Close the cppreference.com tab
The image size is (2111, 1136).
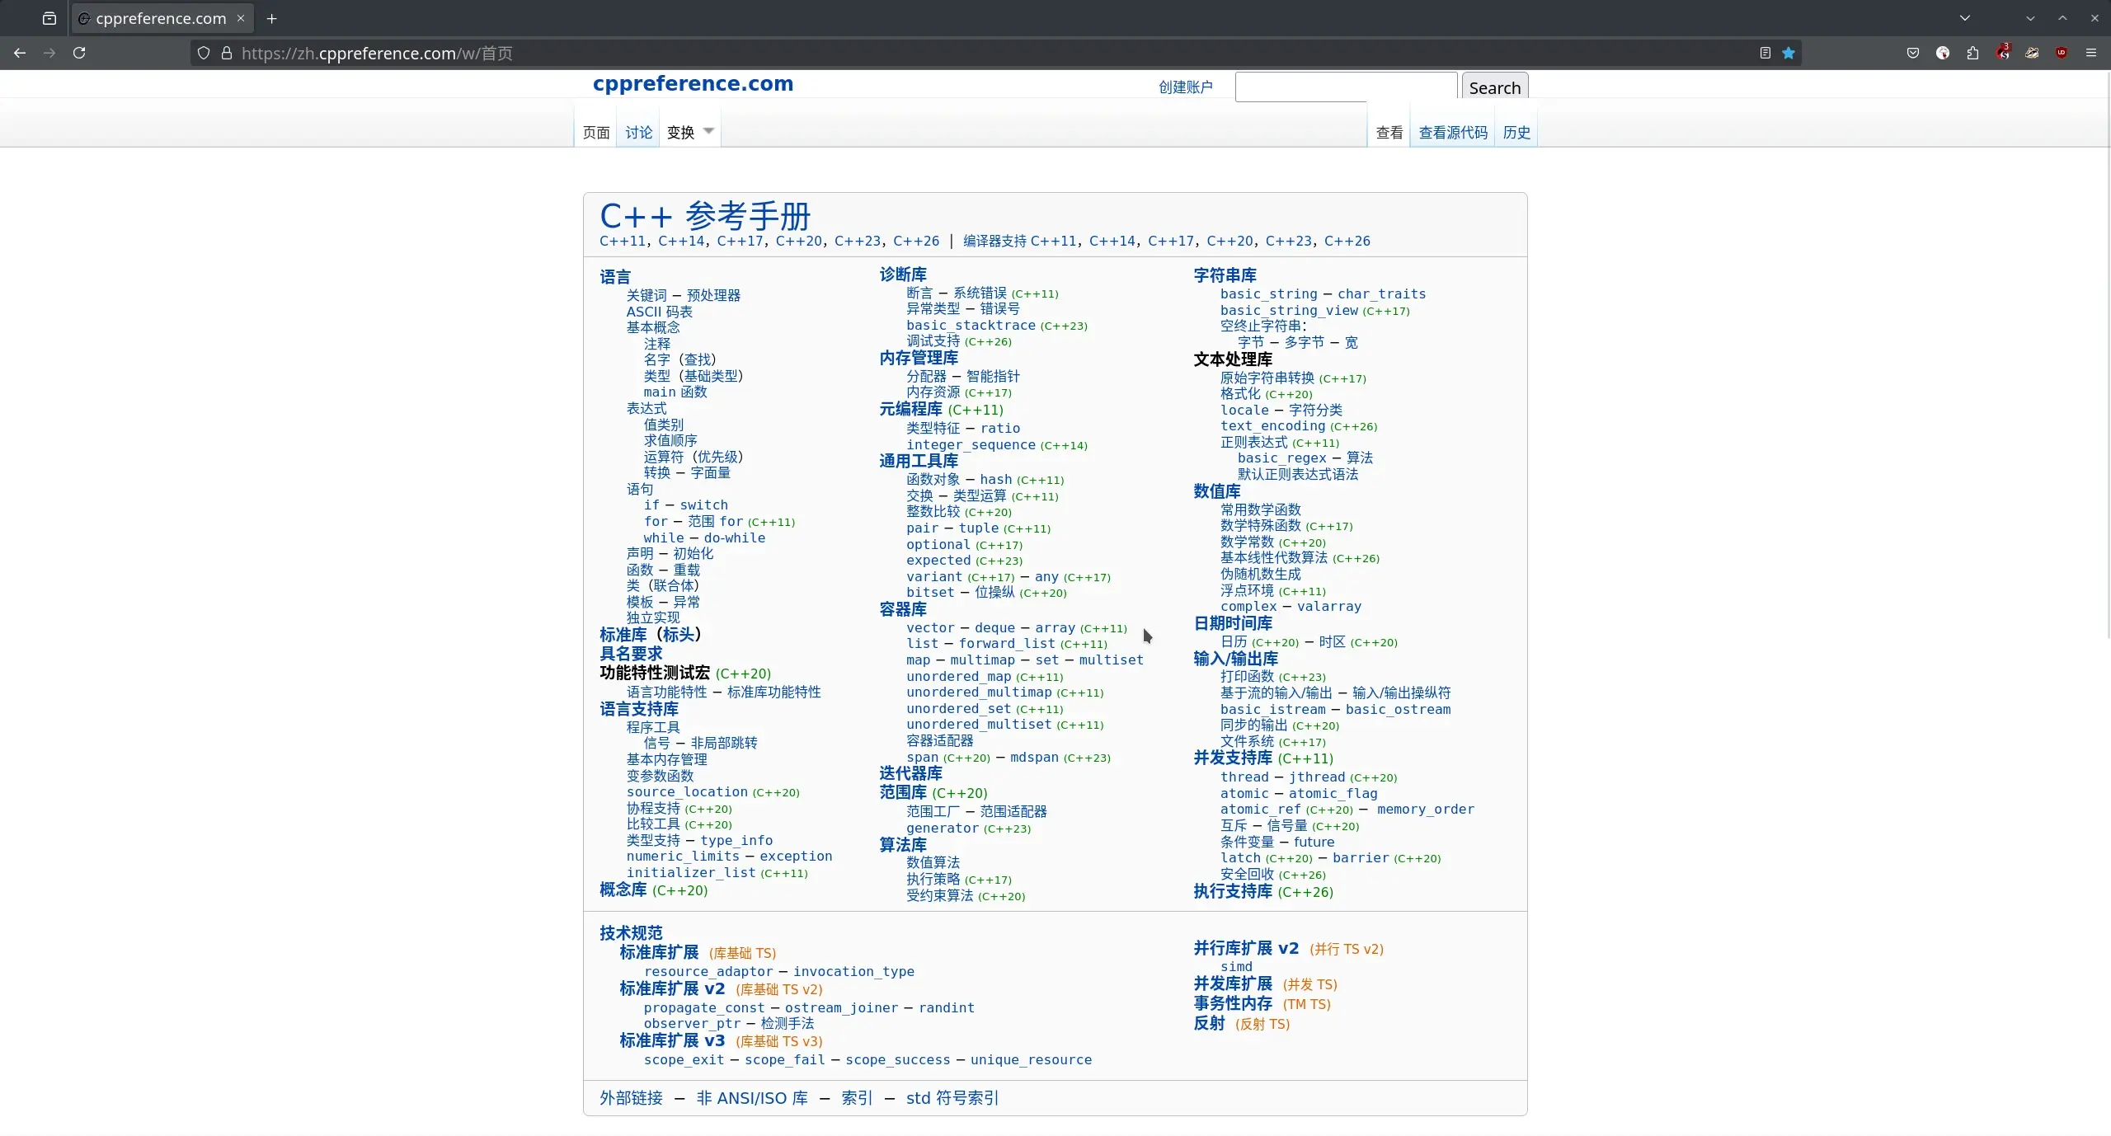pyautogui.click(x=241, y=18)
